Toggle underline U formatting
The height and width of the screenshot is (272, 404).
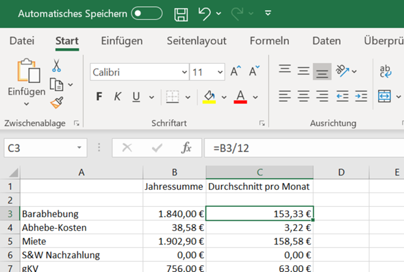pyautogui.click(x=136, y=97)
